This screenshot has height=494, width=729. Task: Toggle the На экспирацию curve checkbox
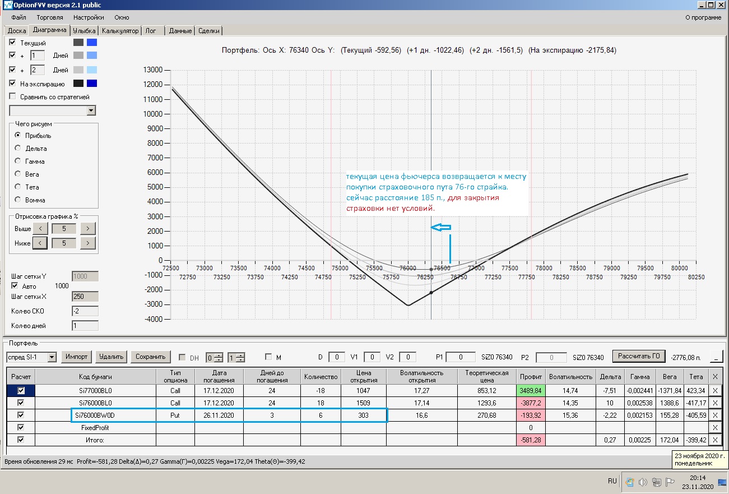pos(12,84)
